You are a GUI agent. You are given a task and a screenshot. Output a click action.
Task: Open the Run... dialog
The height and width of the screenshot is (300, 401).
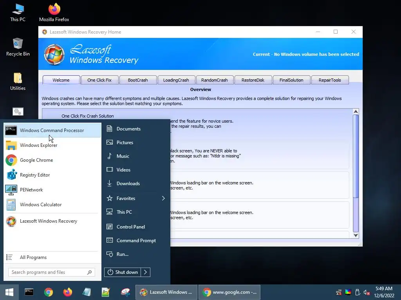[x=136, y=254]
